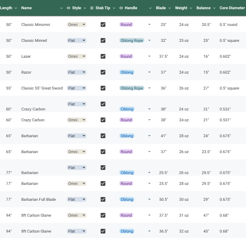The width and height of the screenshot is (246, 238).
Task: Open Balance column sort arrow
Action: [x=214, y=8]
